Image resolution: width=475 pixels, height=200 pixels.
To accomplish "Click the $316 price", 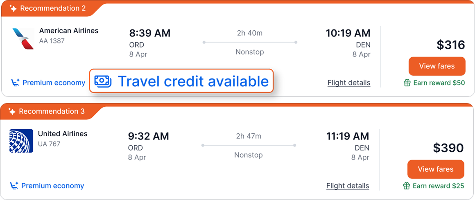I will pos(450,45).
